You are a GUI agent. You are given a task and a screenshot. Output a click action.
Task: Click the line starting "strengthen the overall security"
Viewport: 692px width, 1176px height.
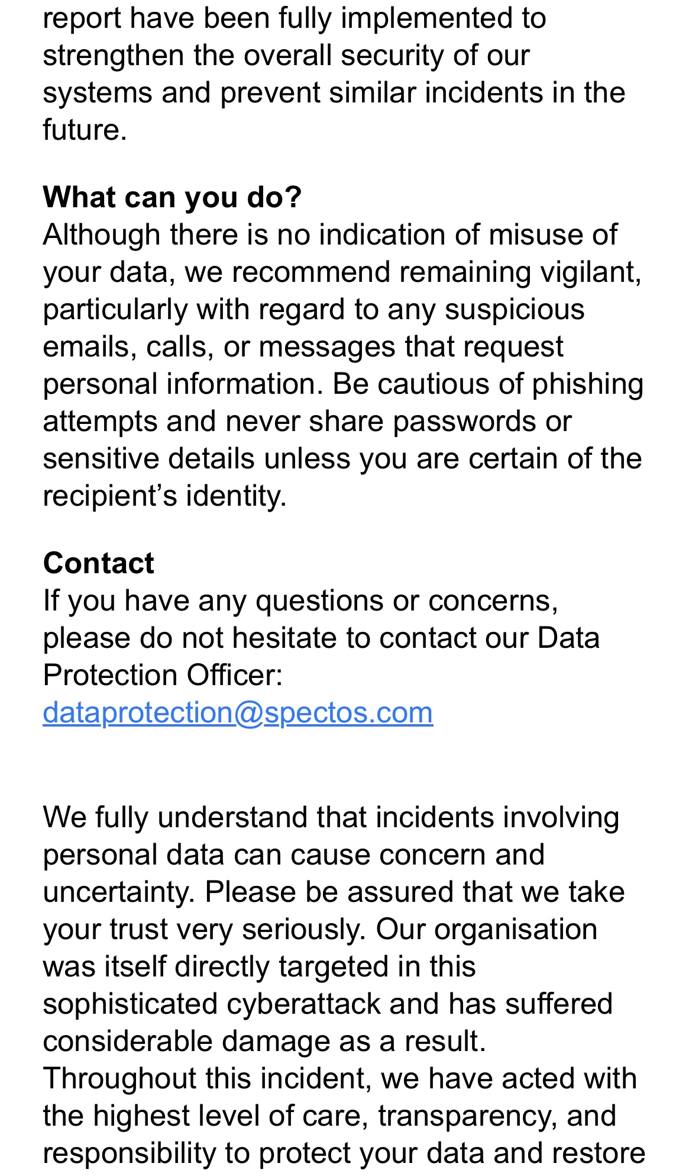[x=286, y=56]
